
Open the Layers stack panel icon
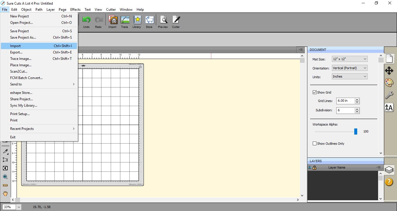click(389, 169)
